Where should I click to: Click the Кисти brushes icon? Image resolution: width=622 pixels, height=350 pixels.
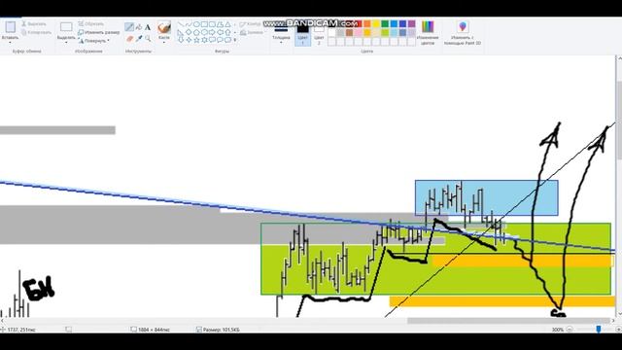(164, 27)
